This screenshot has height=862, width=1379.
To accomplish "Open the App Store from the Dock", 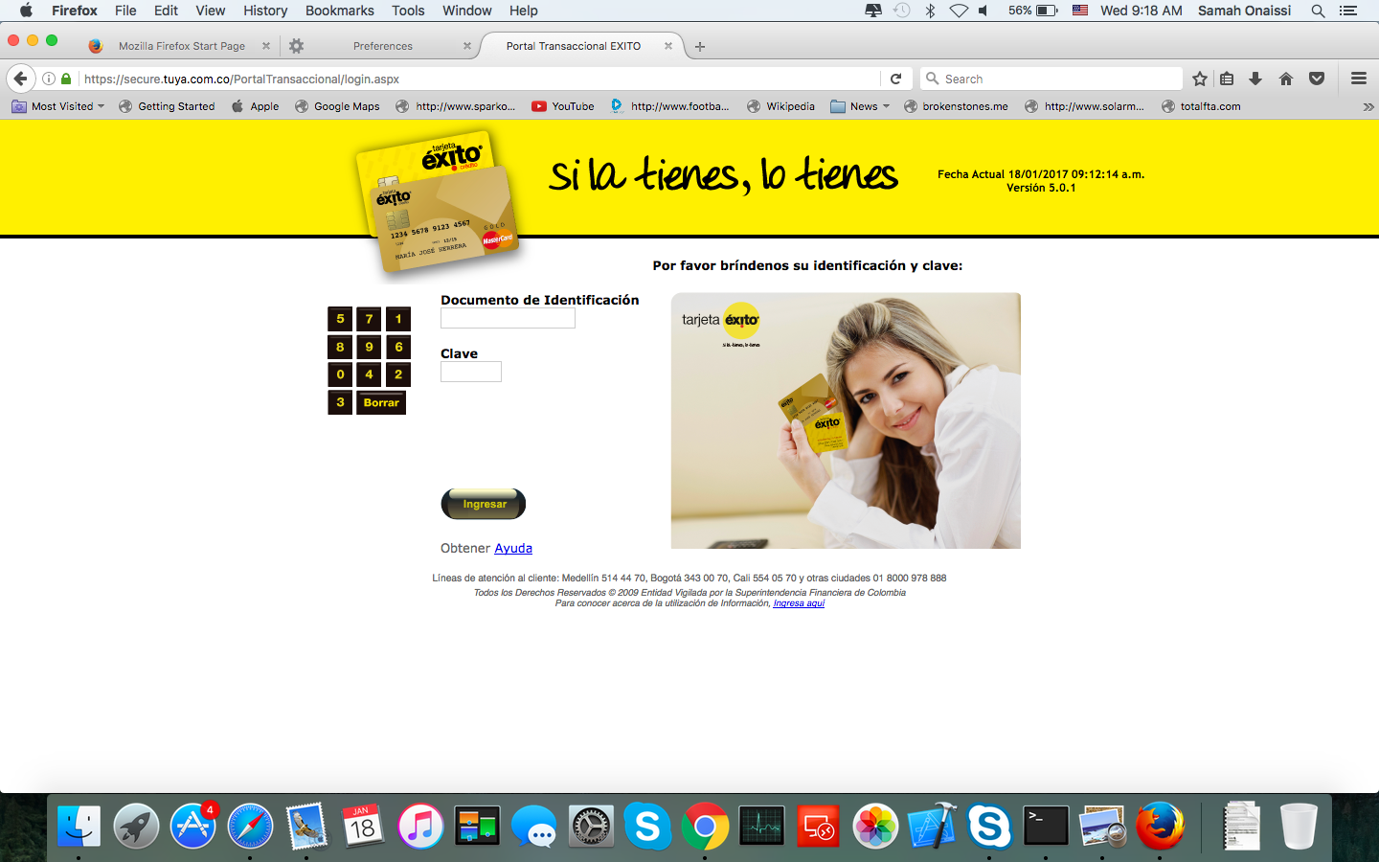I will pyautogui.click(x=193, y=826).
